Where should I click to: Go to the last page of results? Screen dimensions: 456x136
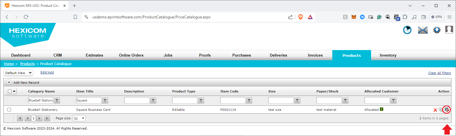[x=47, y=118]
